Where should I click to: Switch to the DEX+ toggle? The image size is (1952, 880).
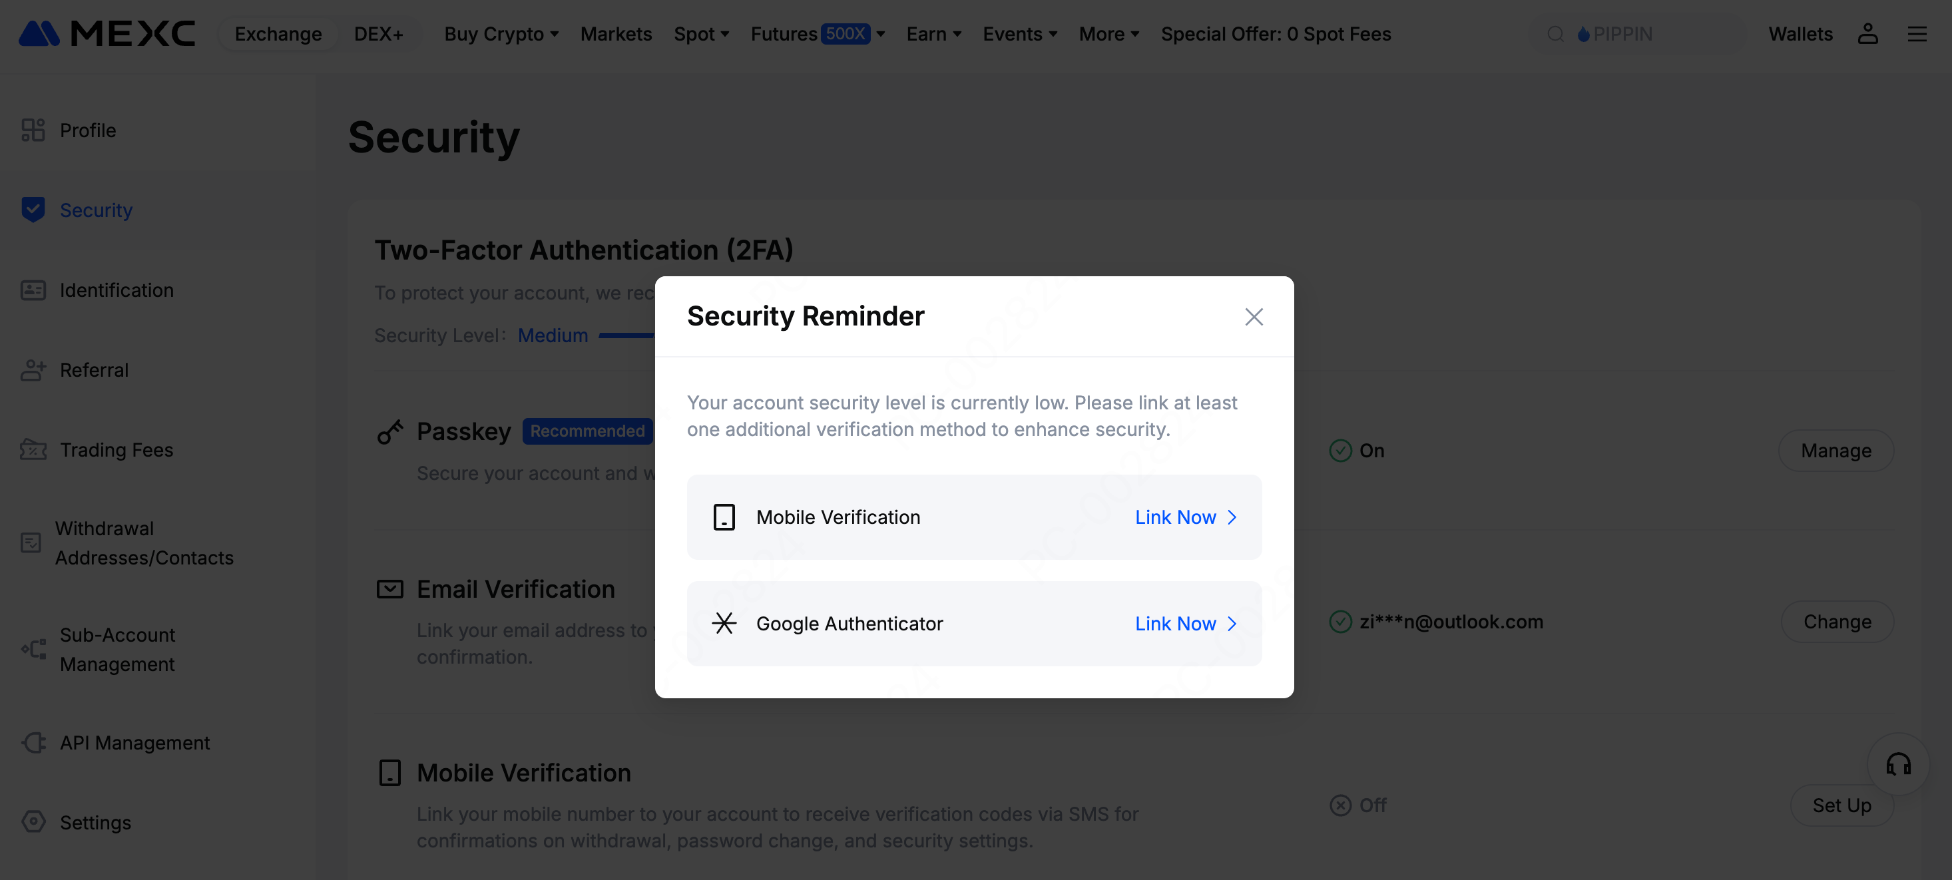[378, 34]
